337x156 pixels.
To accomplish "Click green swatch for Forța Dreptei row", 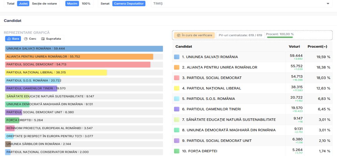I will 177,151.
